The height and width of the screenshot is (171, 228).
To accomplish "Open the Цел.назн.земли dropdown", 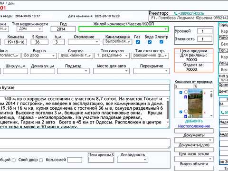I will [x=194, y=159].
